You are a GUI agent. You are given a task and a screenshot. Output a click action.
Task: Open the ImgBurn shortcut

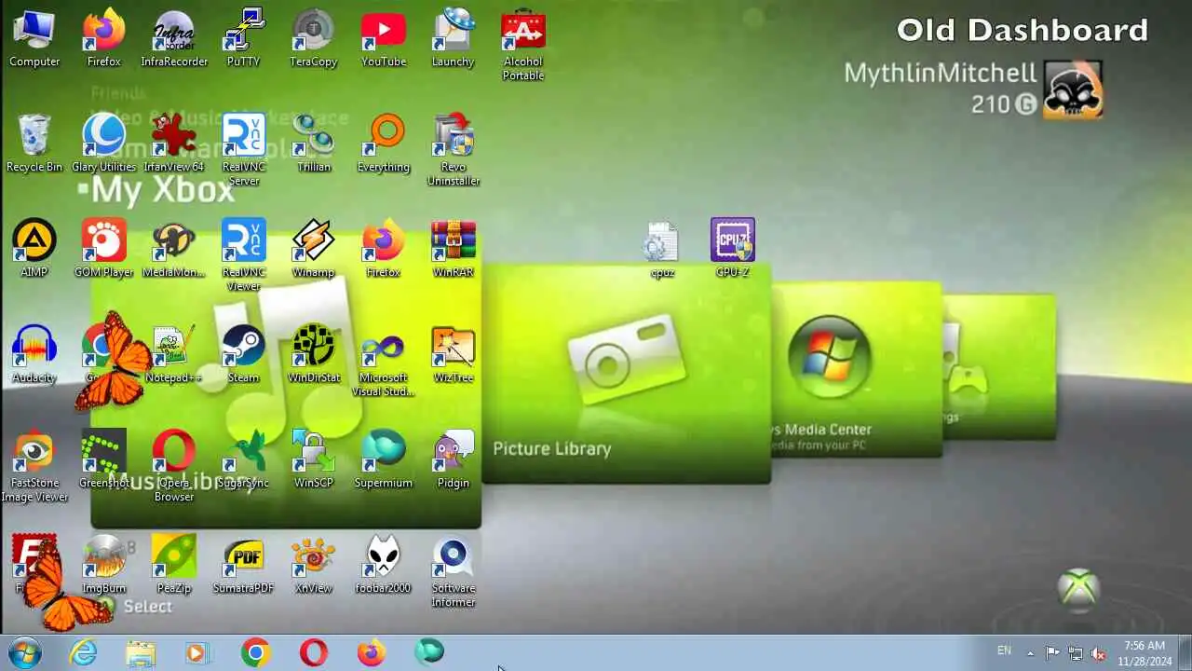[x=104, y=566]
